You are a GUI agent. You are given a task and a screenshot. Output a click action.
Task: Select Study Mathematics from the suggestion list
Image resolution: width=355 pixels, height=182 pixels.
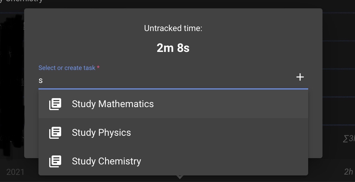[x=113, y=104]
